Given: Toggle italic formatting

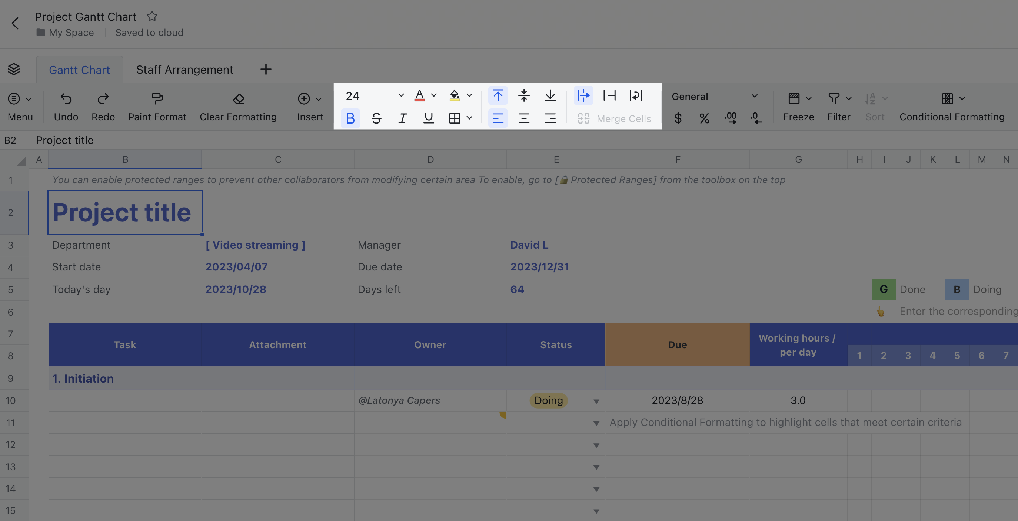Looking at the screenshot, I should [x=402, y=118].
